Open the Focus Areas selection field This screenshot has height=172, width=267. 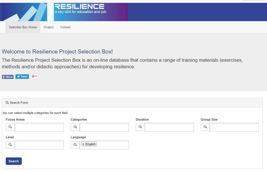click(39, 127)
